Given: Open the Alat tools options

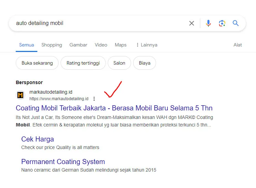Looking at the screenshot, I should [x=238, y=45].
